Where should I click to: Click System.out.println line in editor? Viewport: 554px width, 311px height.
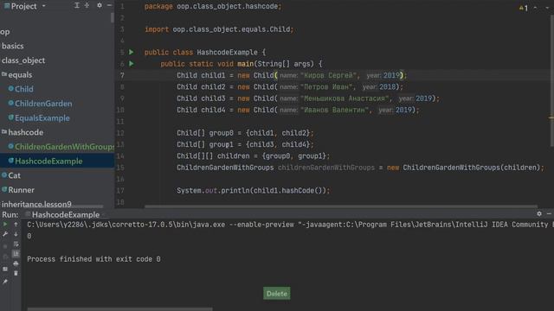tap(253, 190)
